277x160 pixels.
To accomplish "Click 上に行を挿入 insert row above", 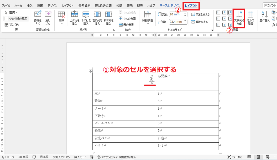I will coord(74,18).
